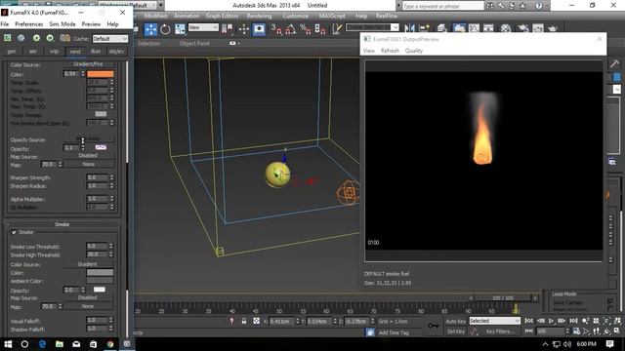
Task: Go to the animation start frame
Action: coord(528,321)
